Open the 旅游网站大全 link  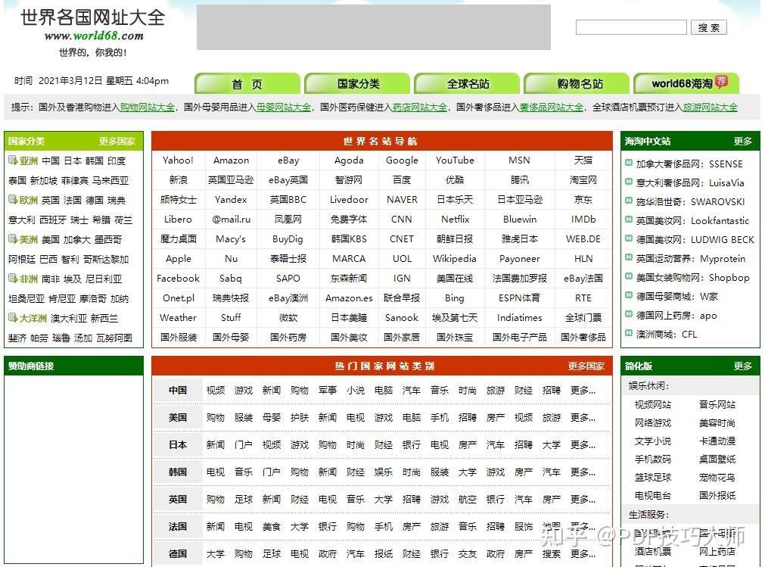[710, 107]
